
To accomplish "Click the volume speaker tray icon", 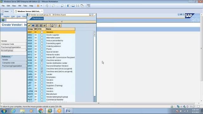I will click(187, 111).
